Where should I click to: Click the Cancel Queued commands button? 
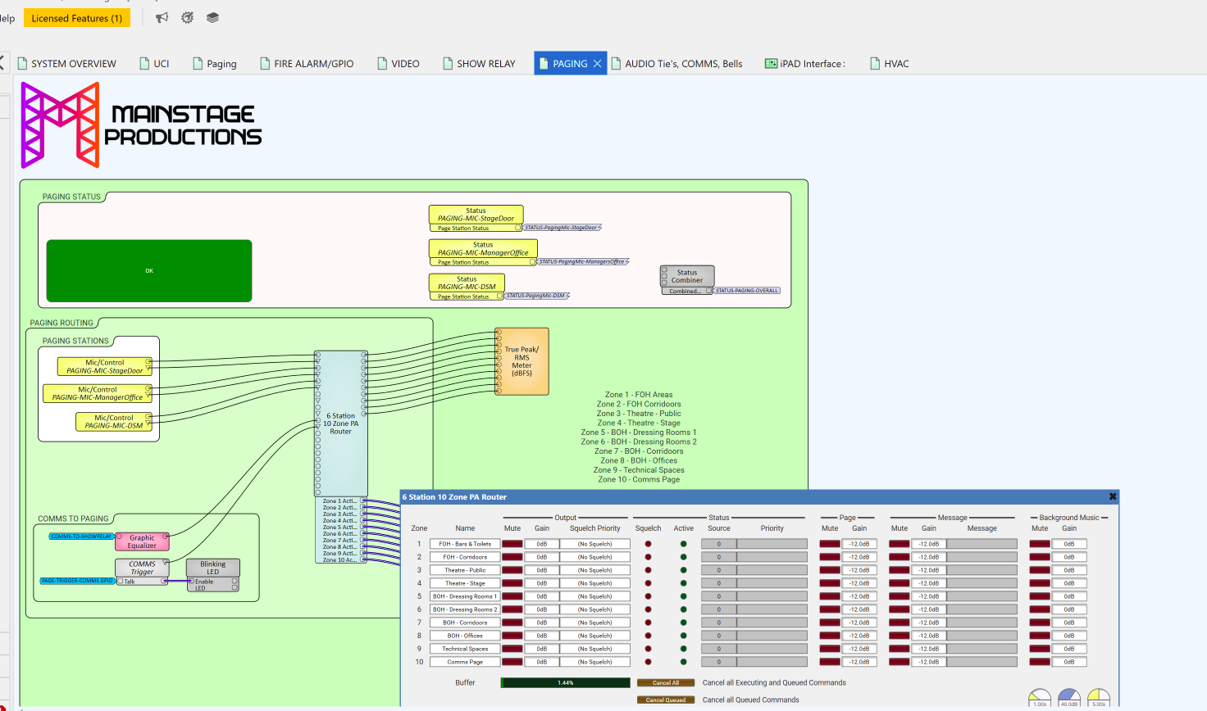tap(666, 700)
